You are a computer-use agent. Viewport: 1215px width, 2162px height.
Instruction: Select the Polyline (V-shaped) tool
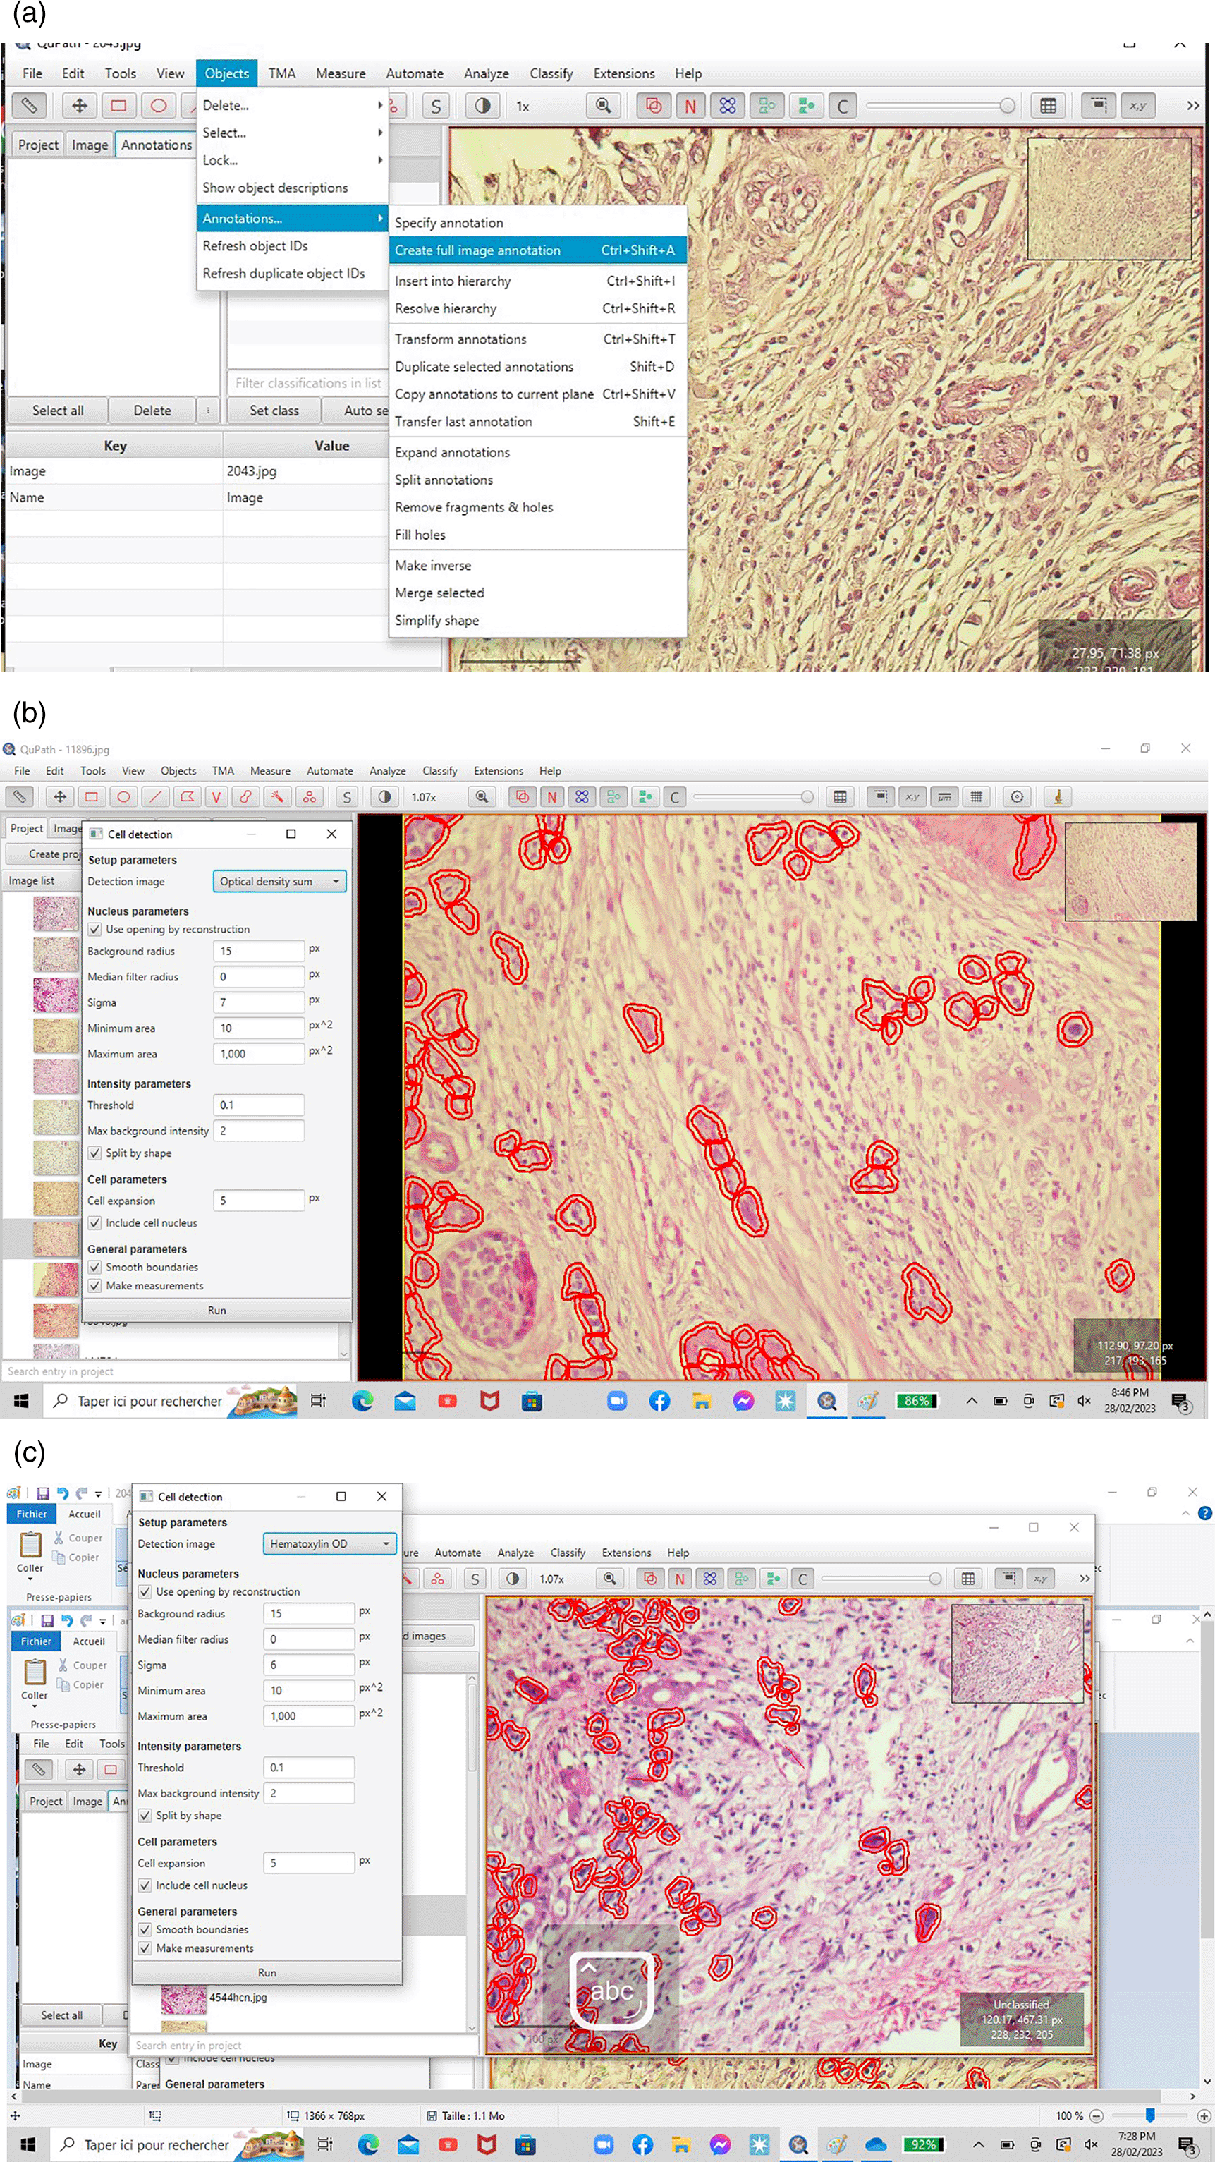[216, 796]
